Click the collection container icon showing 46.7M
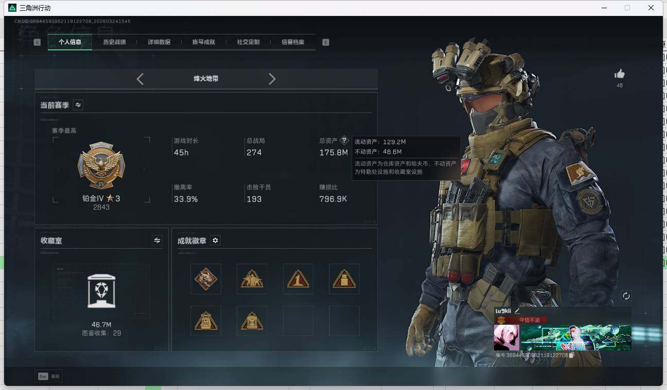667x390 pixels. coord(101,291)
